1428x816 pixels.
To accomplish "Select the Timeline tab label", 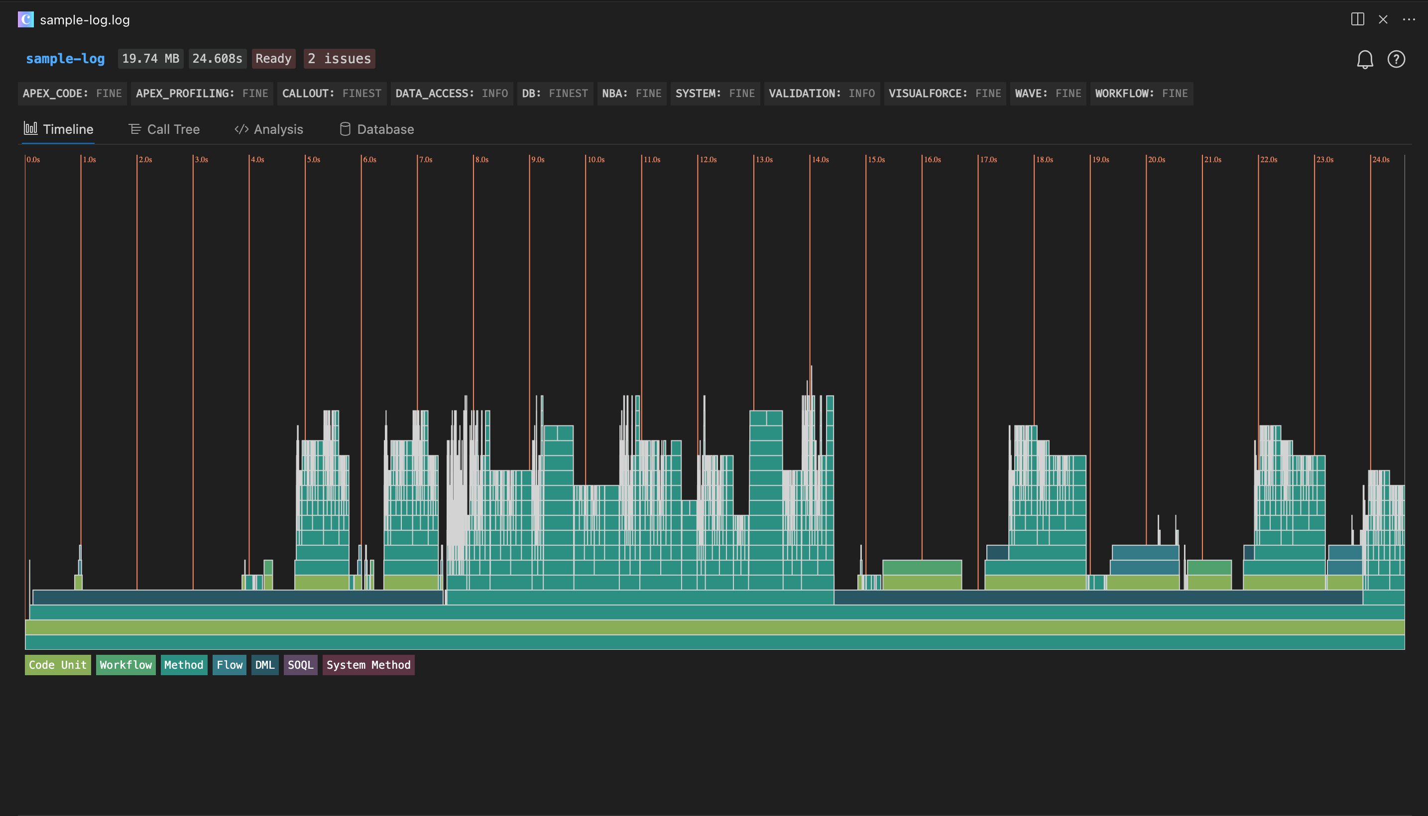I will (68, 128).
